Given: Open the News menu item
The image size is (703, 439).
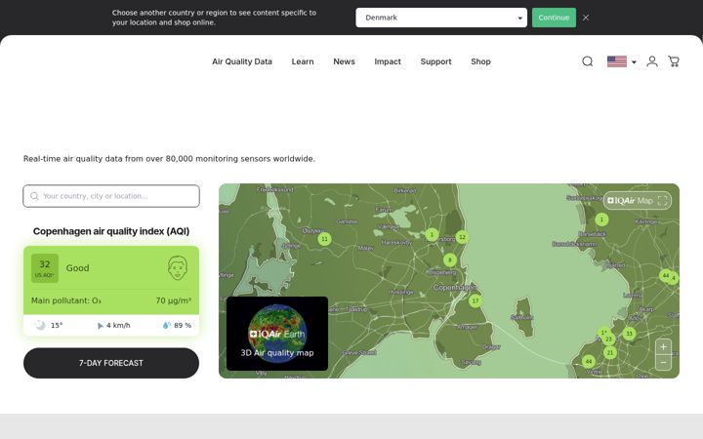Looking at the screenshot, I should (x=344, y=61).
